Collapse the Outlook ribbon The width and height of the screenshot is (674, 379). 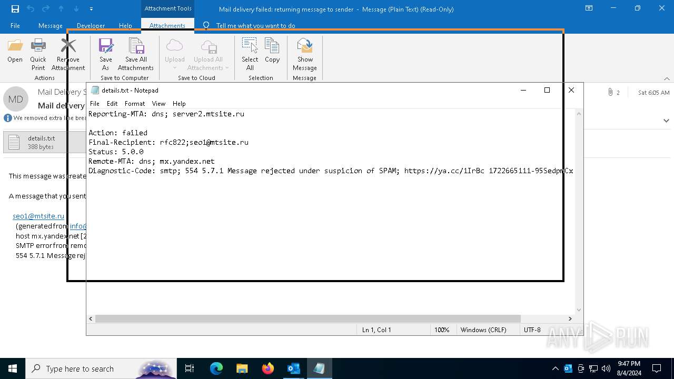click(667, 78)
